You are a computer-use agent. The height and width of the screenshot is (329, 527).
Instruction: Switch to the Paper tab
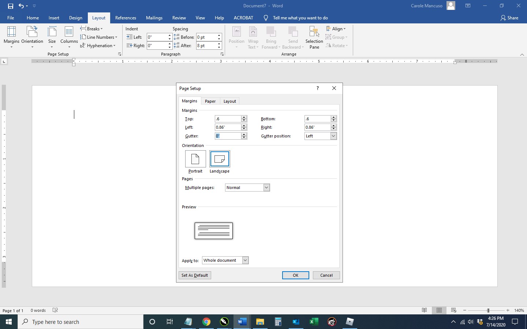click(x=210, y=101)
